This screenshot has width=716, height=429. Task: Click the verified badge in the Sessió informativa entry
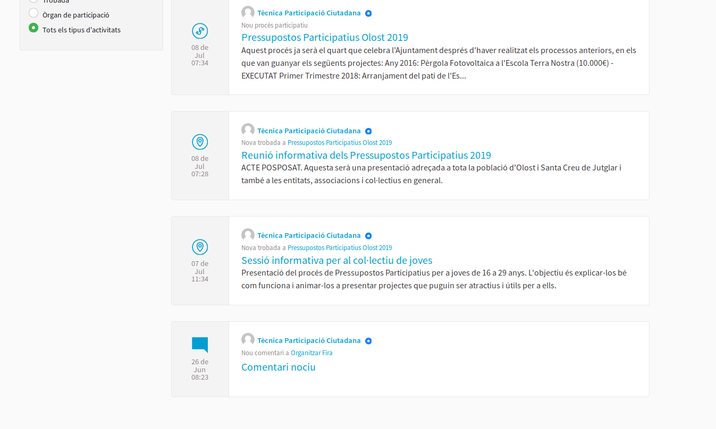pyautogui.click(x=368, y=236)
